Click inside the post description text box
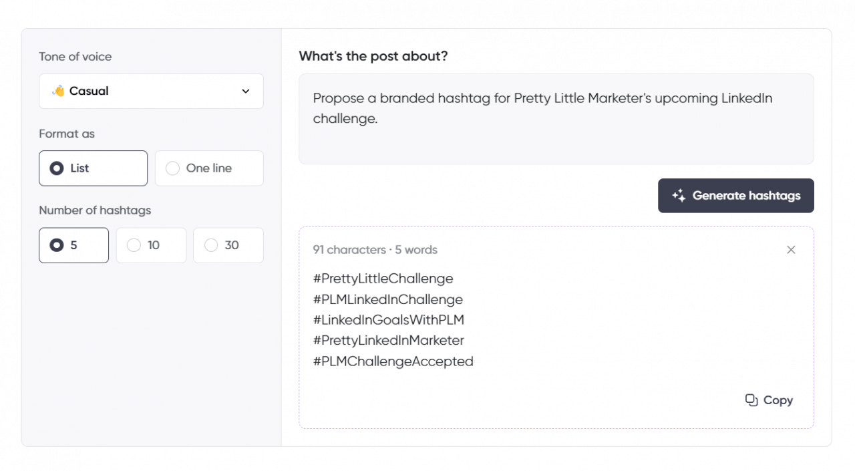This screenshot has width=855, height=471. [x=556, y=119]
